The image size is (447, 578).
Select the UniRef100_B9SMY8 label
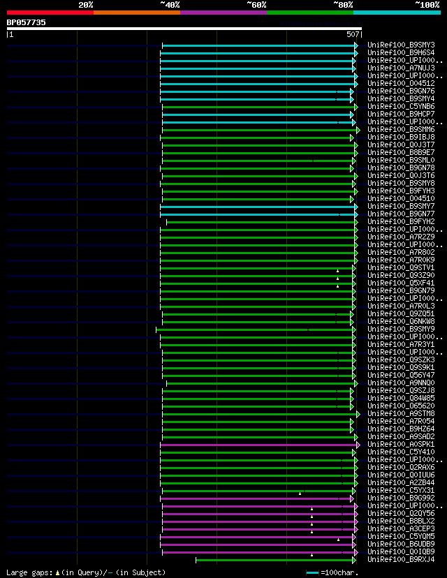click(401, 183)
